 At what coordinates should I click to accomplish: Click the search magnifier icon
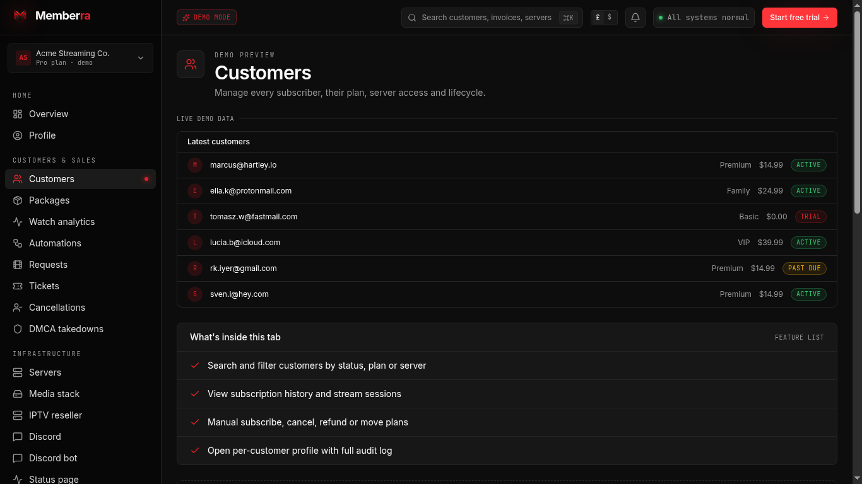(x=412, y=18)
